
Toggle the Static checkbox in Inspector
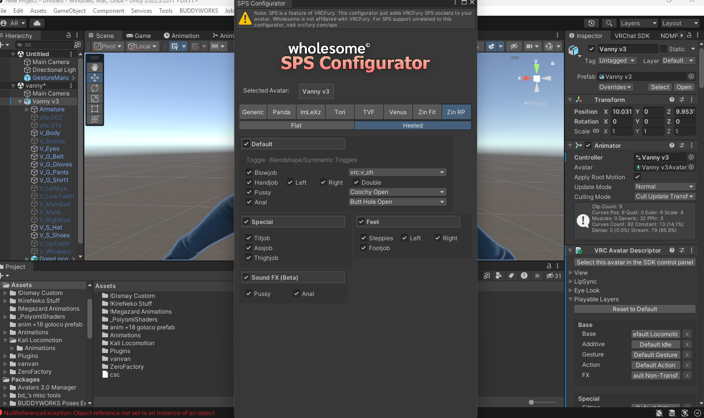click(x=664, y=49)
